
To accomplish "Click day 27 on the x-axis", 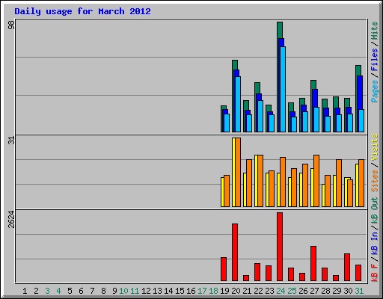I will click(x=314, y=291).
